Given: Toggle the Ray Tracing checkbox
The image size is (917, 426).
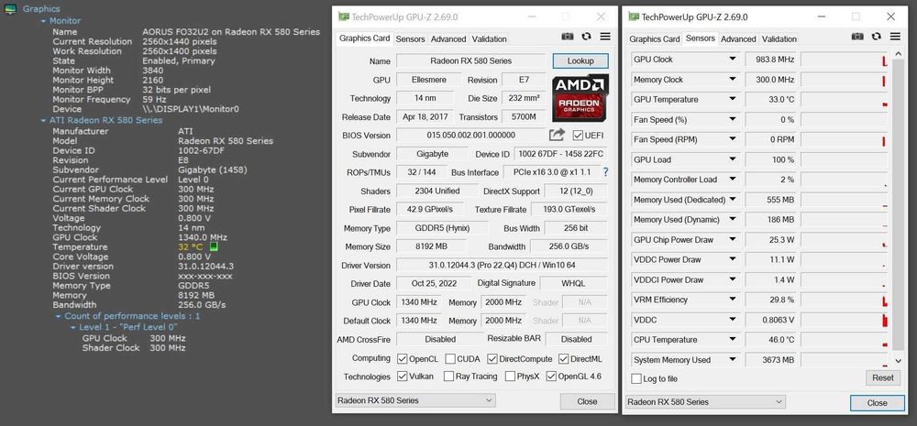Looking at the screenshot, I should point(448,377).
